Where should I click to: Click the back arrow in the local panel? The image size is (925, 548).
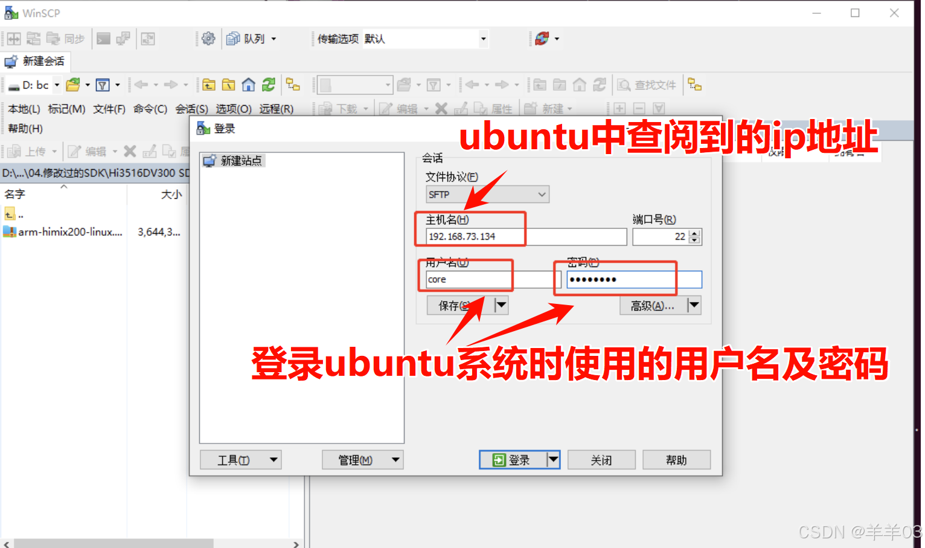point(141,85)
